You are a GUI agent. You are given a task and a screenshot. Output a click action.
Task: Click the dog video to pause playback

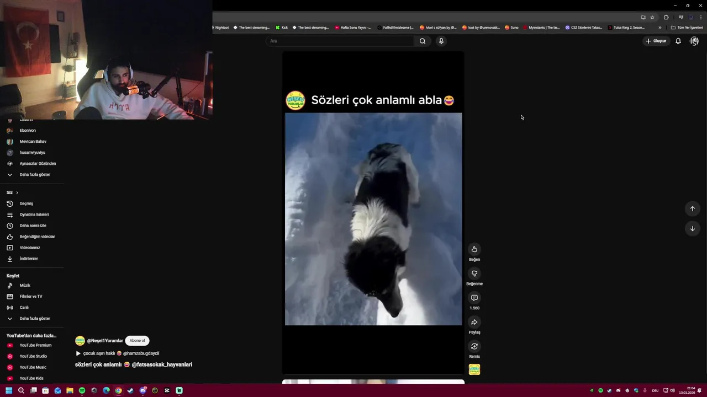[x=373, y=219]
